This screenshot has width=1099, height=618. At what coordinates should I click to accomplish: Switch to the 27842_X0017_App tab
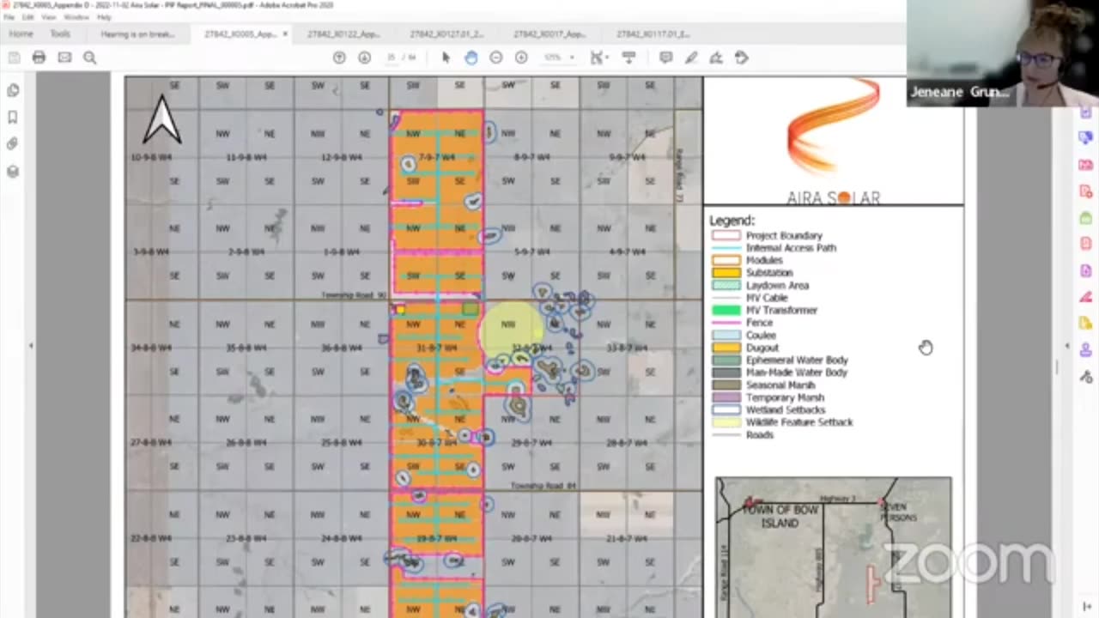[549, 34]
